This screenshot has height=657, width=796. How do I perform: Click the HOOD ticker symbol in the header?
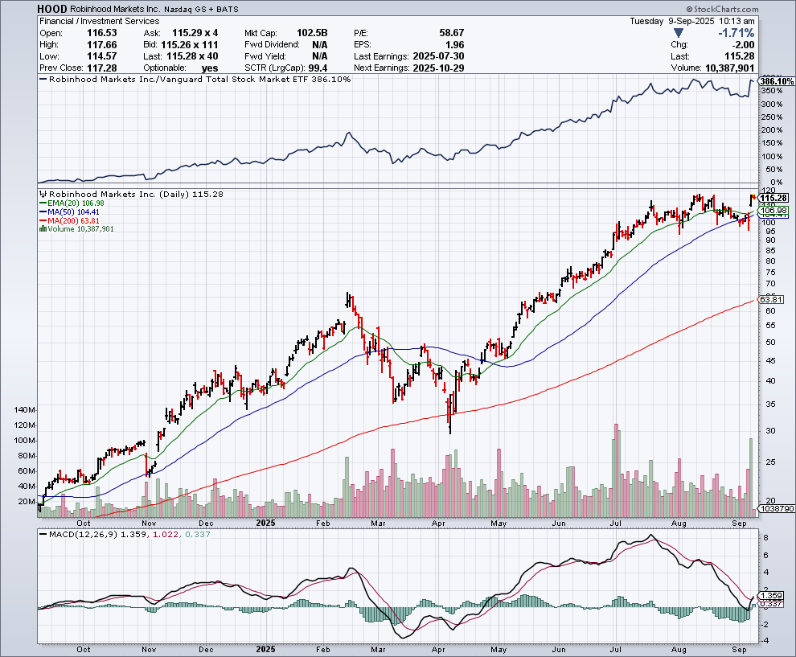click(52, 9)
